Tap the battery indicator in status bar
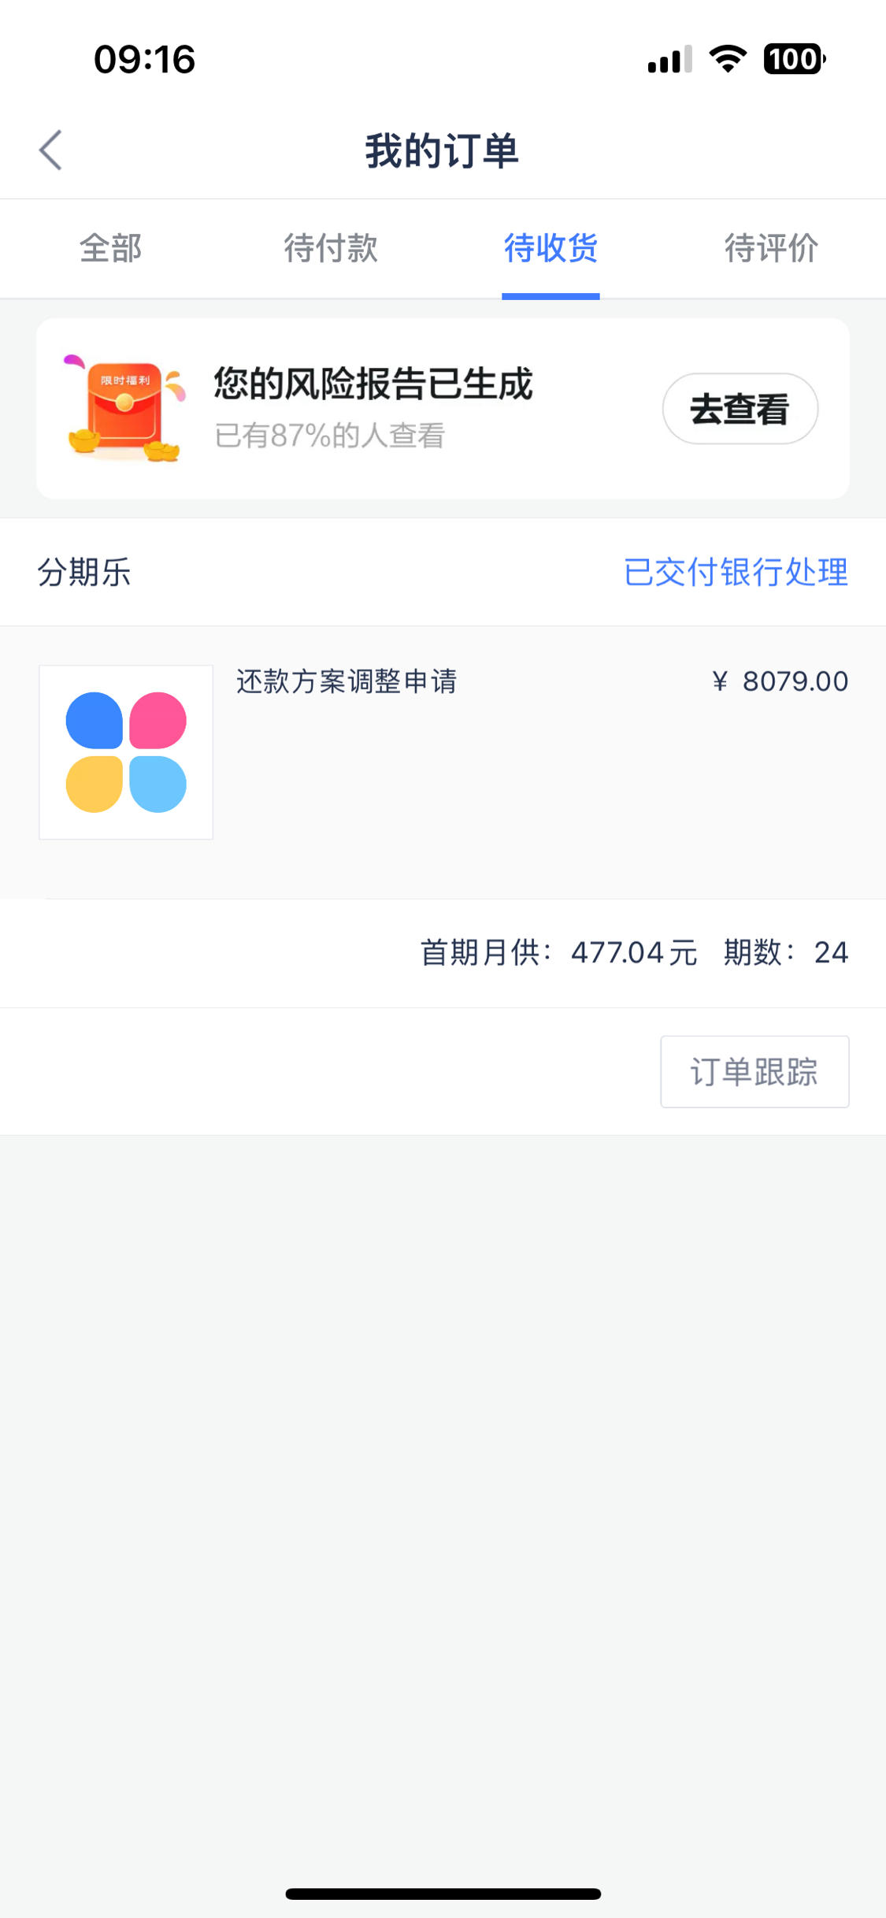The width and height of the screenshot is (886, 1918). pyautogui.click(x=794, y=59)
